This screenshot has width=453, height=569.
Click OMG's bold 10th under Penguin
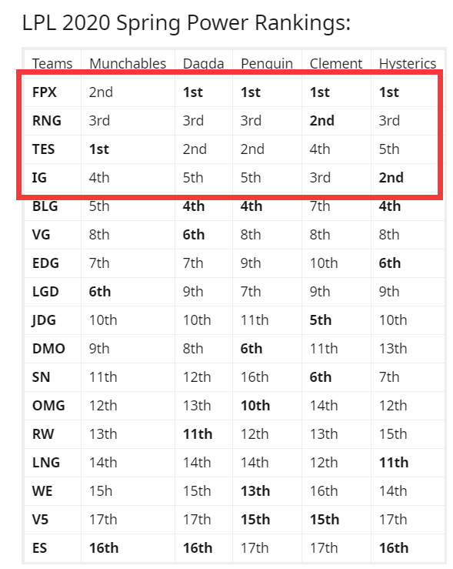pyautogui.click(x=255, y=405)
